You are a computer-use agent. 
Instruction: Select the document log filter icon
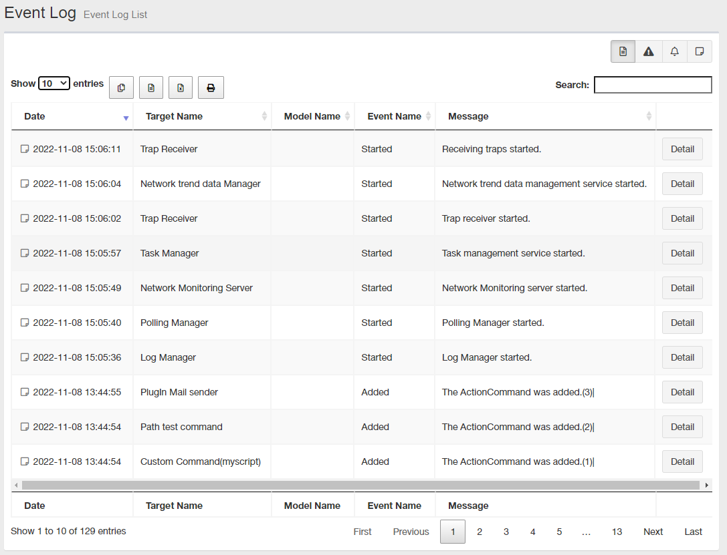623,51
